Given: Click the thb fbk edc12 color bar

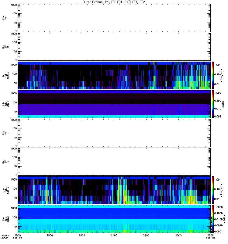Looking at the screenshot, I should tap(213, 75).
